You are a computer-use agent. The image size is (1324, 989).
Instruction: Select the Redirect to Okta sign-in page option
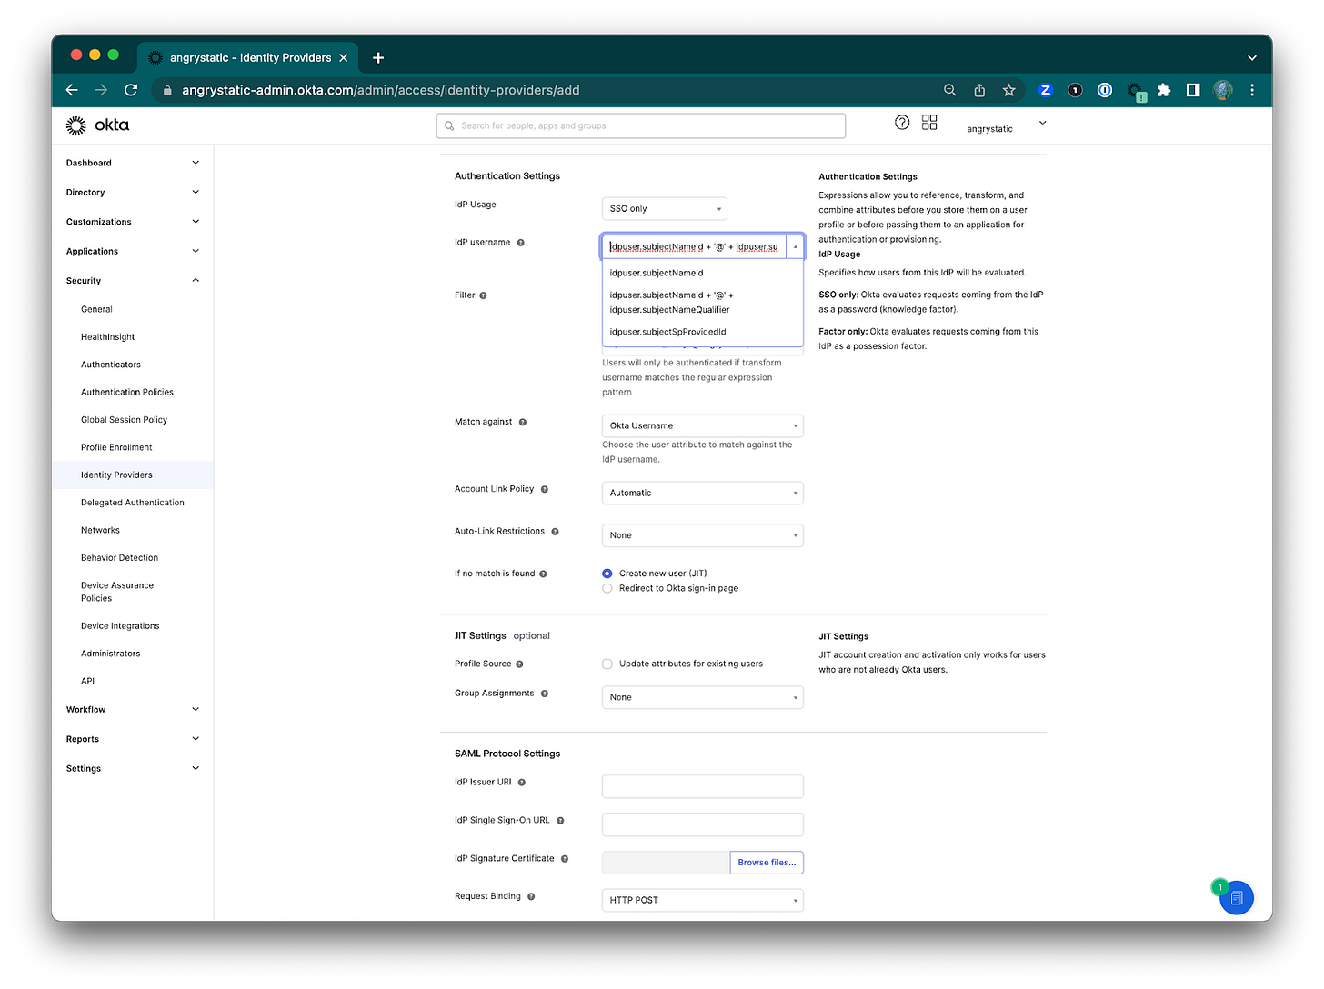(607, 588)
